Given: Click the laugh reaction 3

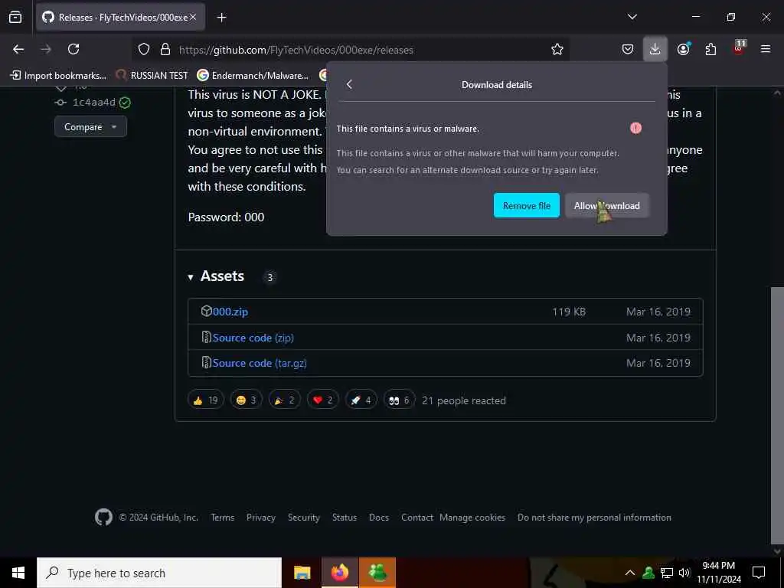Looking at the screenshot, I should coord(246,400).
